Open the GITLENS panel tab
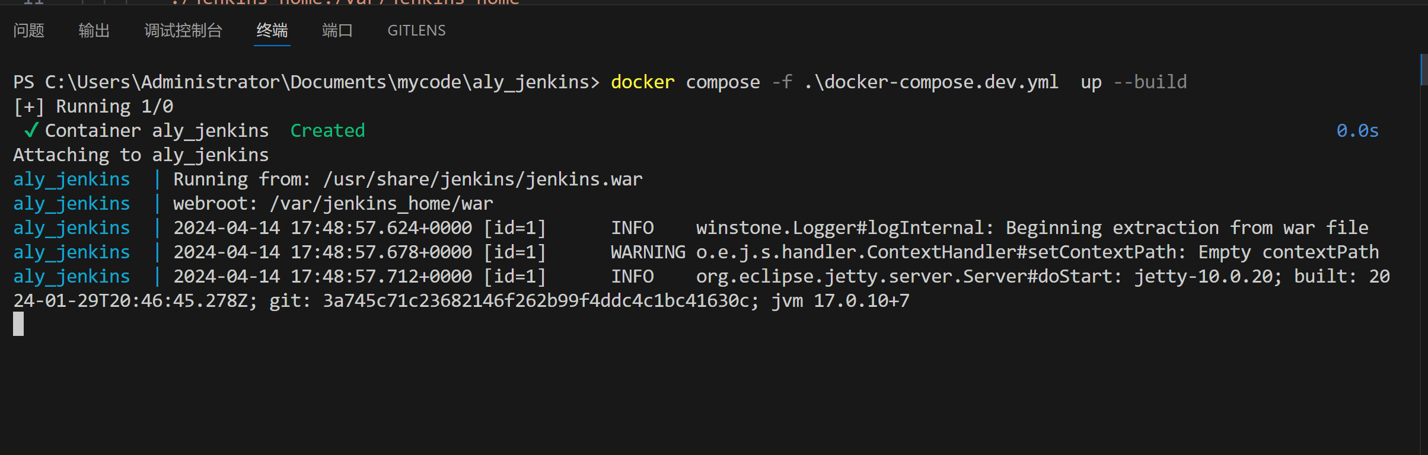This screenshot has width=1428, height=455. [416, 31]
